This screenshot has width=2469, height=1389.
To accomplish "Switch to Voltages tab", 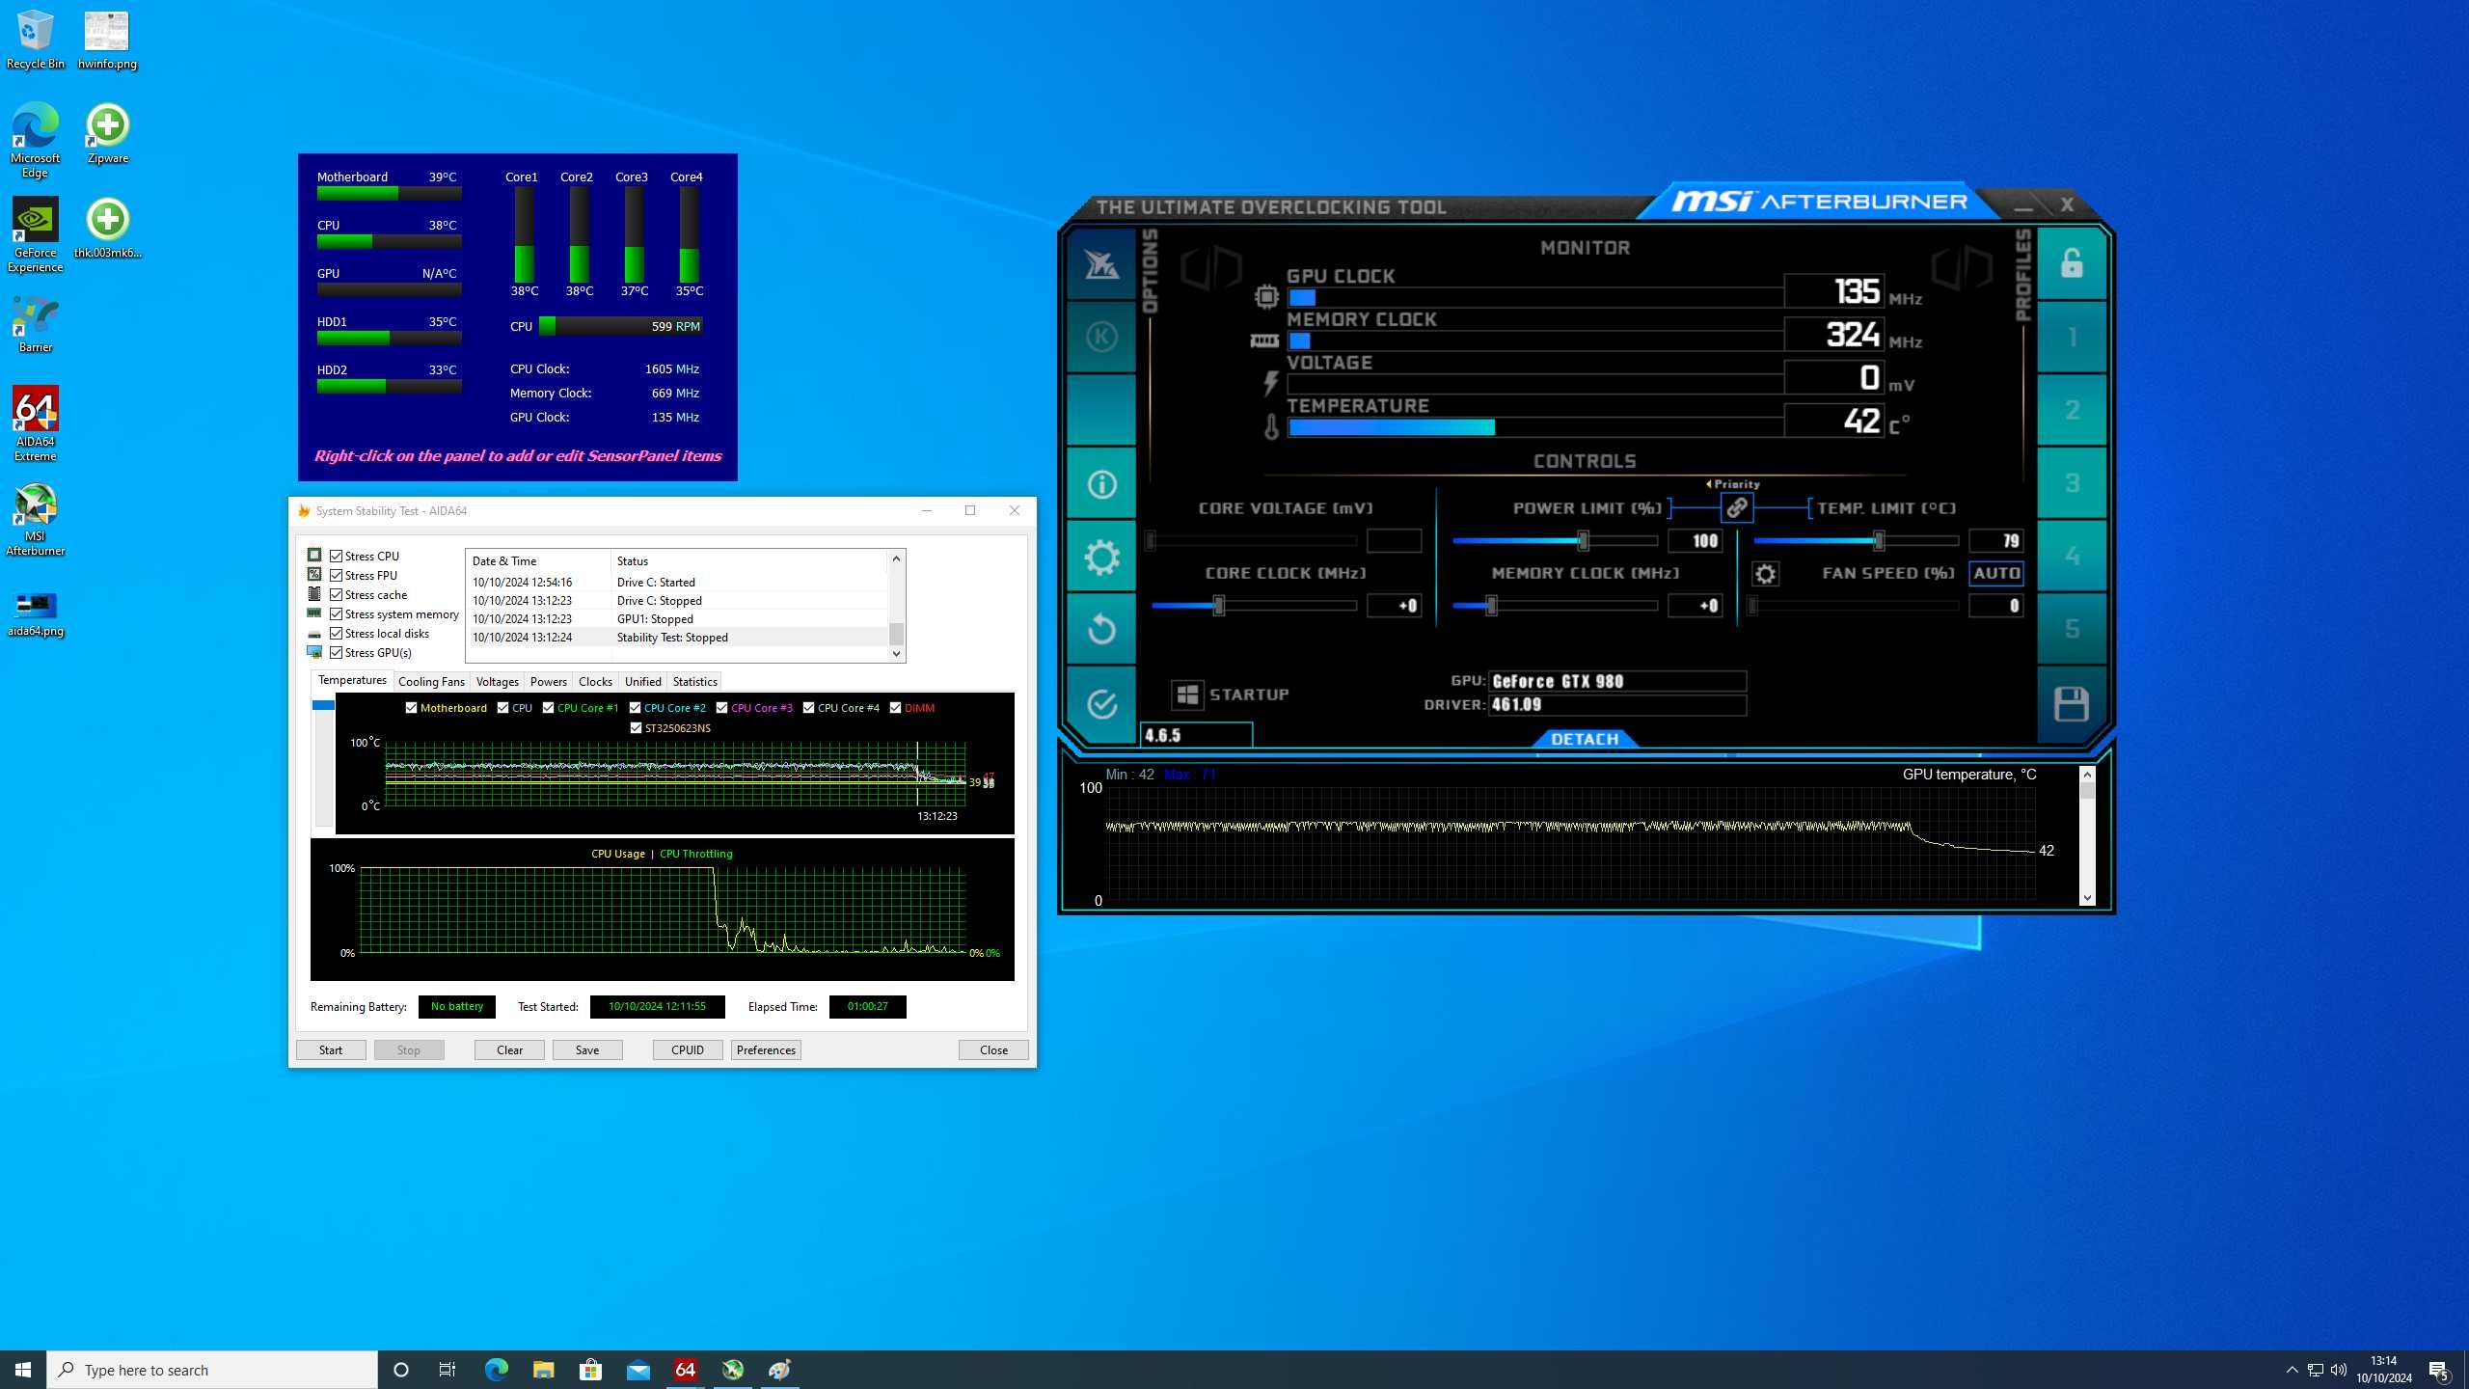I will pyautogui.click(x=498, y=681).
